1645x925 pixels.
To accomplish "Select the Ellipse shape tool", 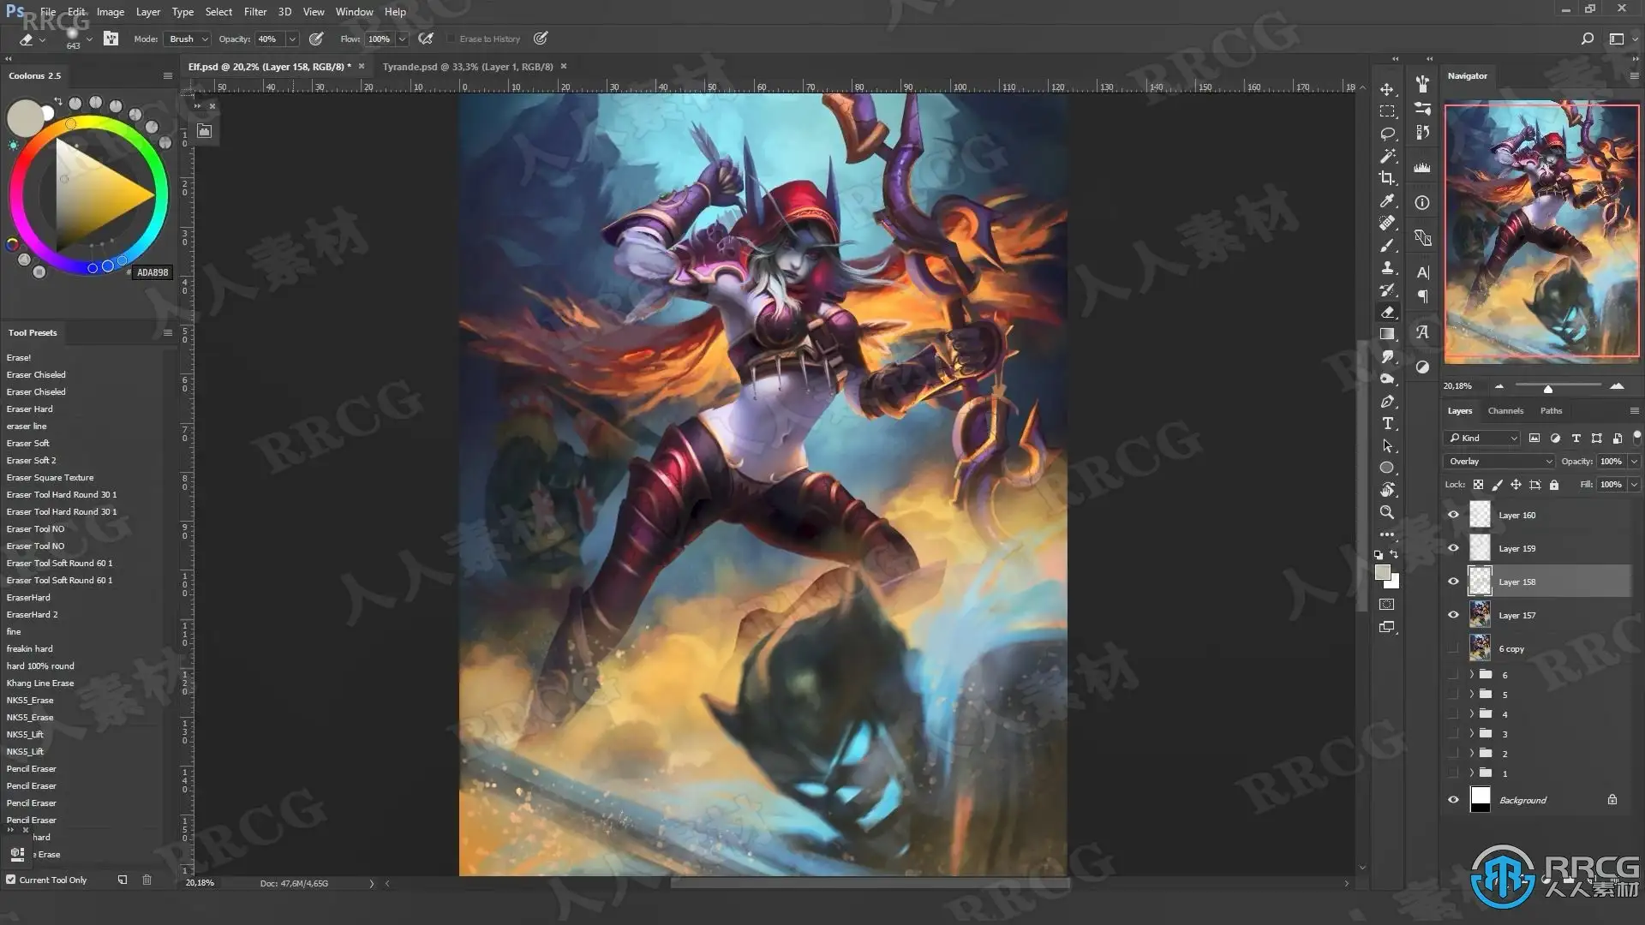I will tap(1387, 468).
